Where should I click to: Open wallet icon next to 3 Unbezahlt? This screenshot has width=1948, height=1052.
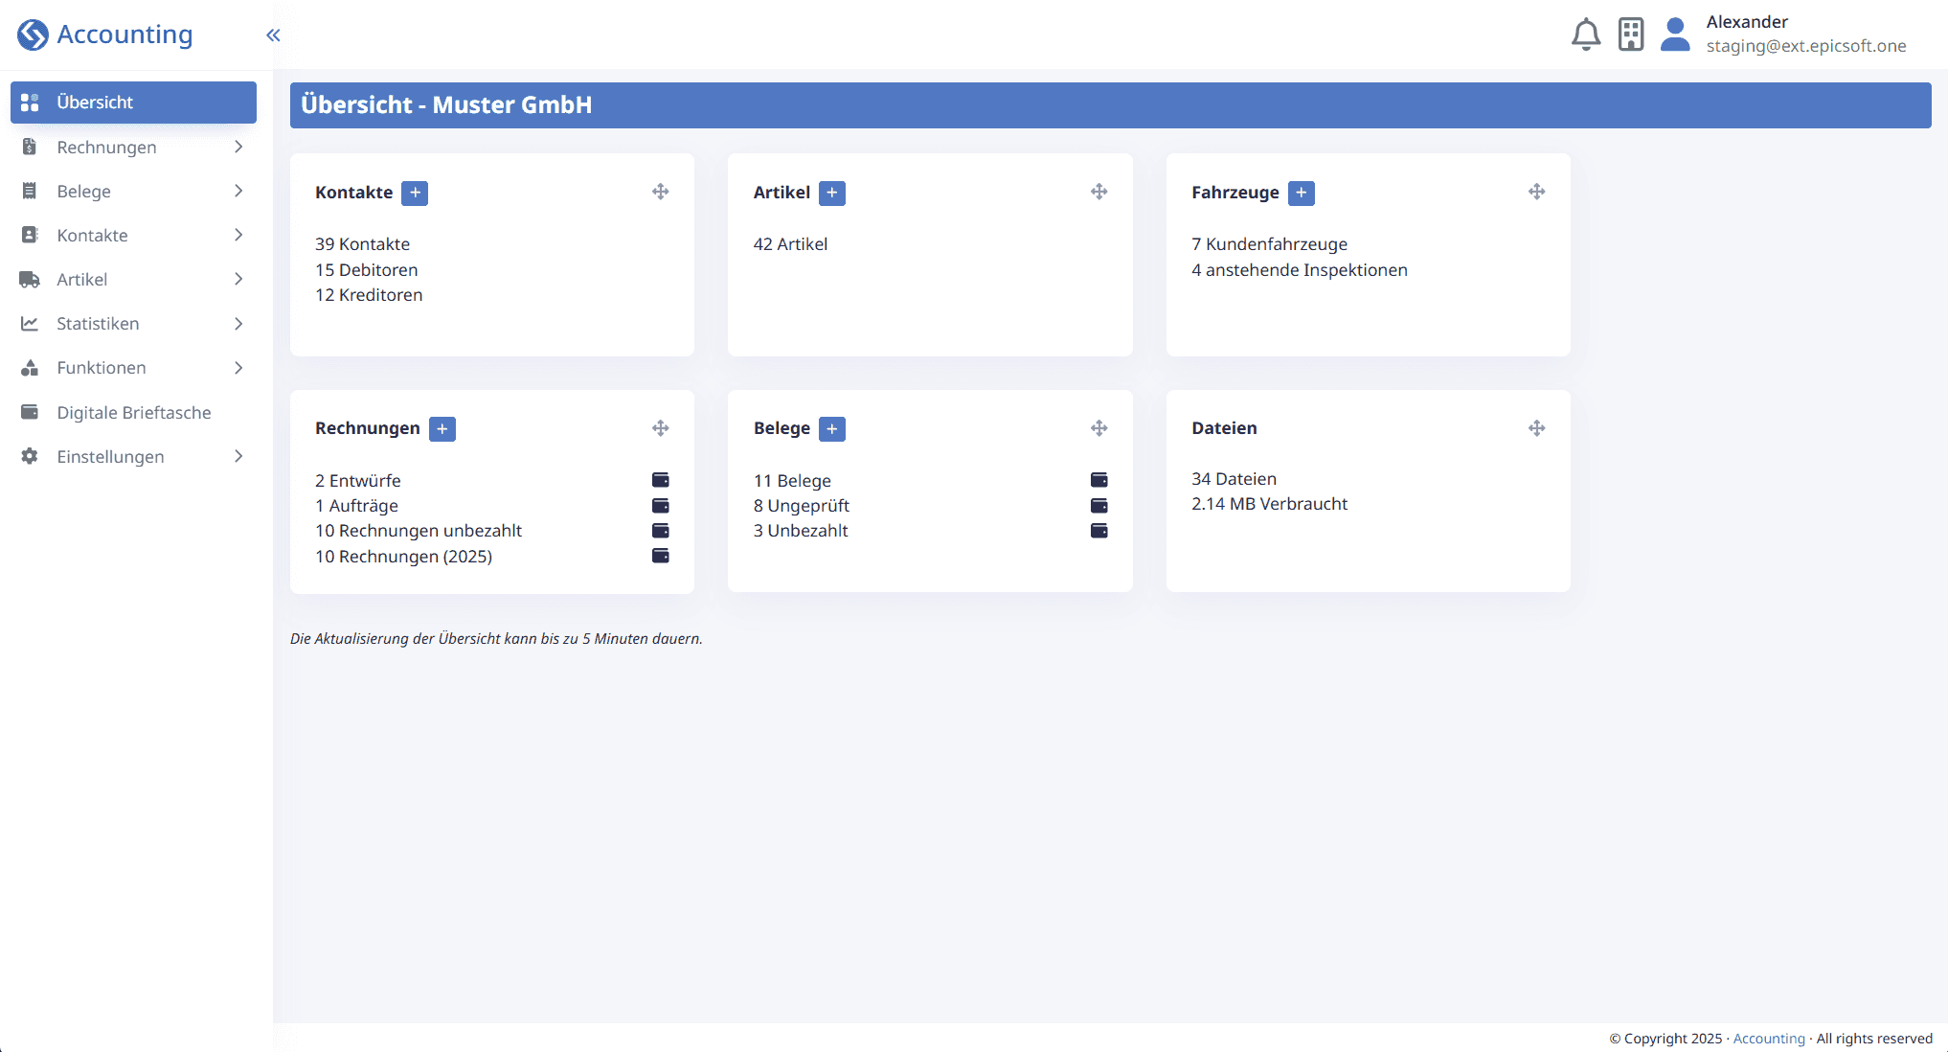click(1099, 531)
